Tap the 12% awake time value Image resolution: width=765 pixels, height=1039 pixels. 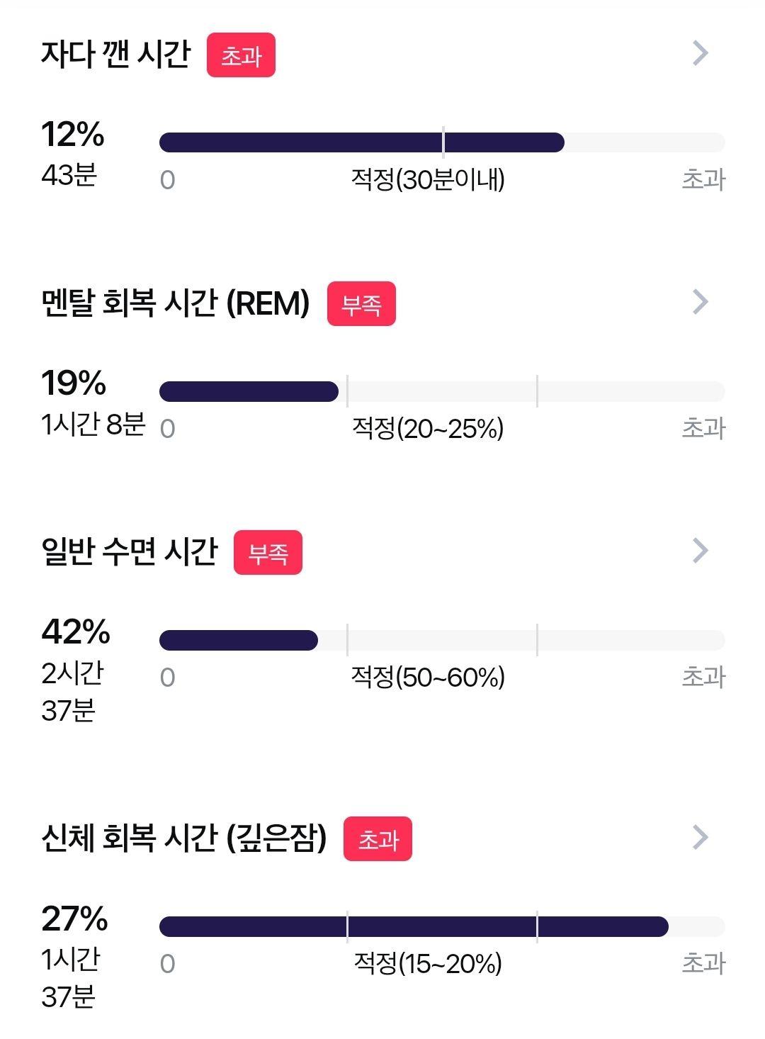(73, 135)
